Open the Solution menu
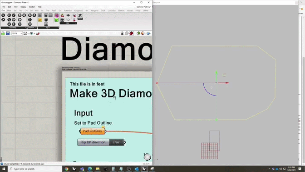Image resolution: width=305 pixels, height=172 pixels. click(x=32, y=7)
